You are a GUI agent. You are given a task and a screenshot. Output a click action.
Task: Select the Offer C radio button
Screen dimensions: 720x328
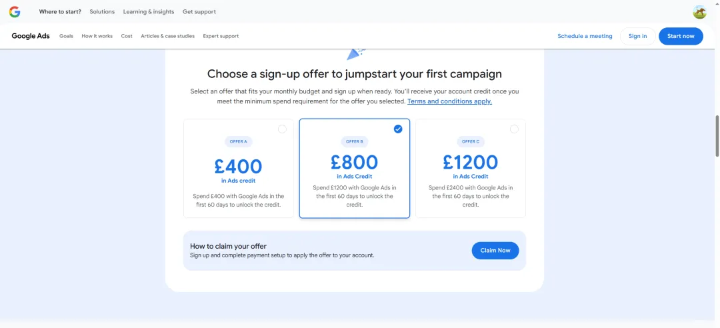click(x=514, y=129)
